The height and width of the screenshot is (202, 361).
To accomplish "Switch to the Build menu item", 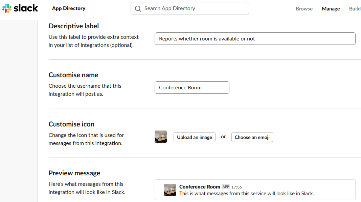I will point(354,9).
